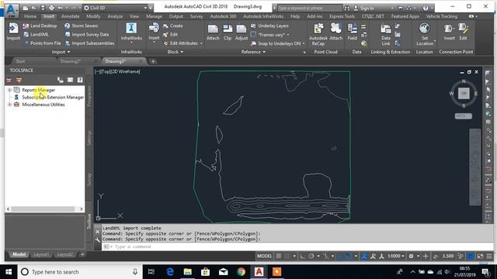
Task: Click the command line input field
Action: [297, 246]
